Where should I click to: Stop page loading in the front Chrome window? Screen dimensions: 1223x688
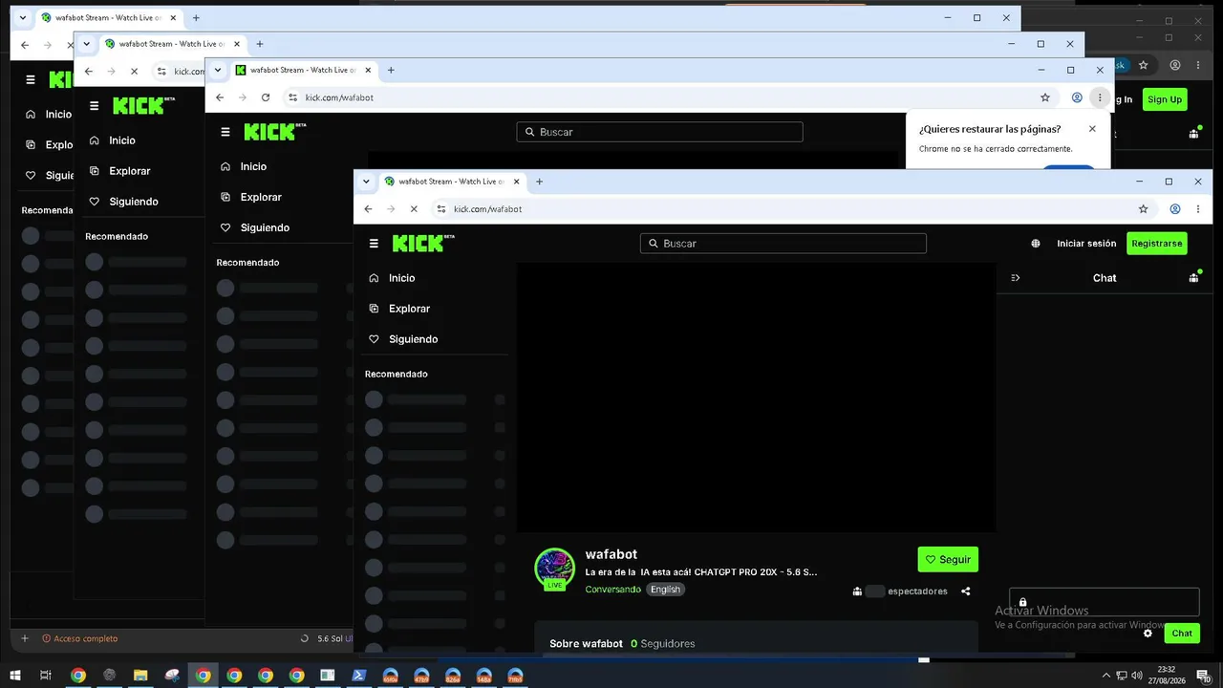tap(414, 209)
